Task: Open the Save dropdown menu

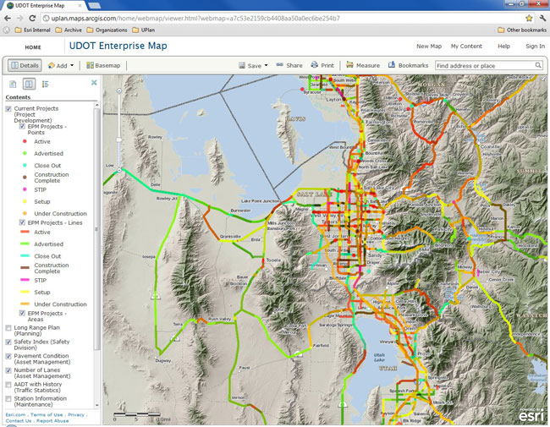Action: [x=253, y=66]
